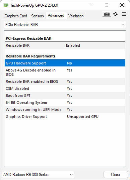The image size is (130, 180).
Task: Click the Unsupported GPU value
Action: (83, 117)
